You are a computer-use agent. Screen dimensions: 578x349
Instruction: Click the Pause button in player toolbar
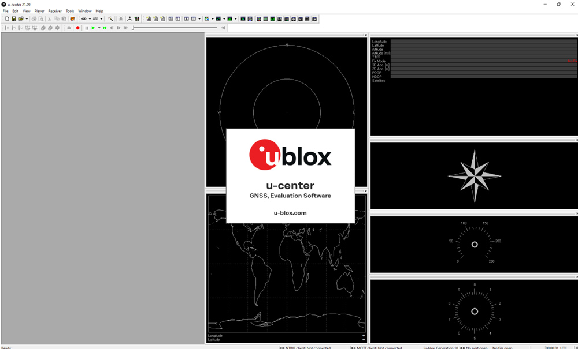tap(87, 28)
